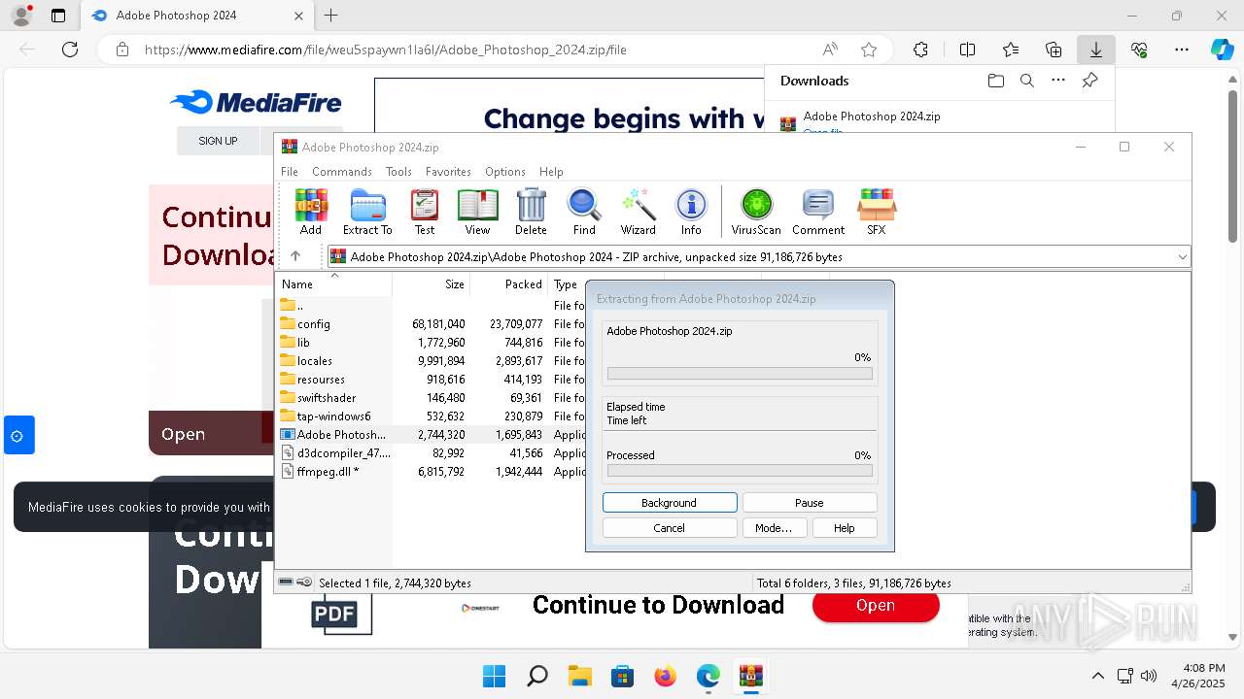Pin the Downloads panel
This screenshot has height=699, width=1244.
coord(1089,81)
